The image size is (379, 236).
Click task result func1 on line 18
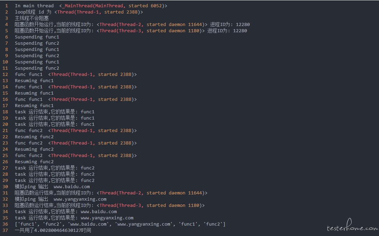coord(54,112)
